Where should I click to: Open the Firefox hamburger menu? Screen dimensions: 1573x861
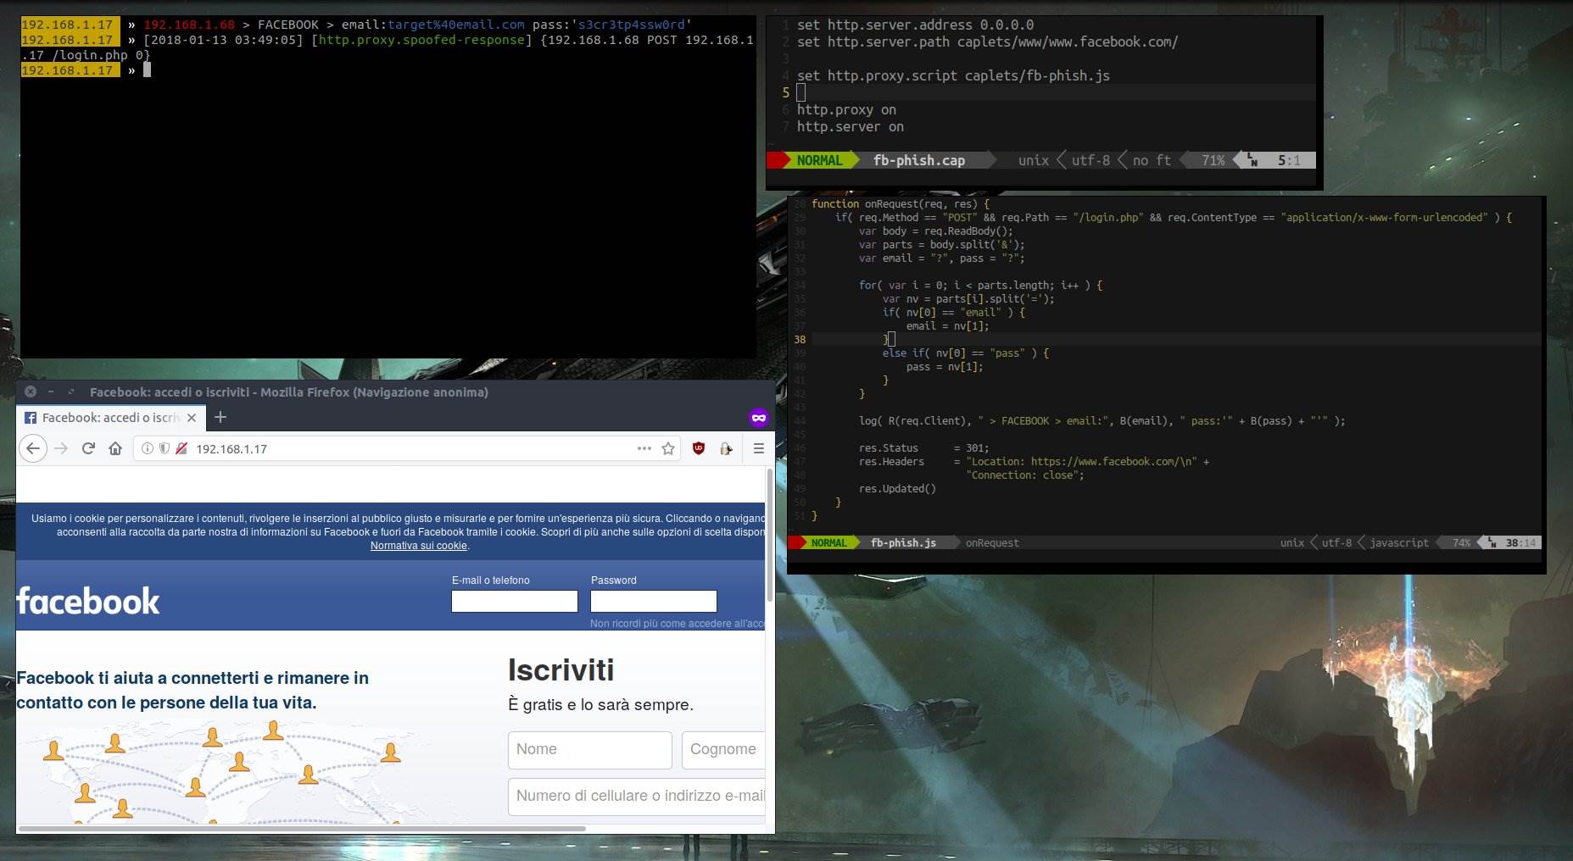pyautogui.click(x=759, y=448)
